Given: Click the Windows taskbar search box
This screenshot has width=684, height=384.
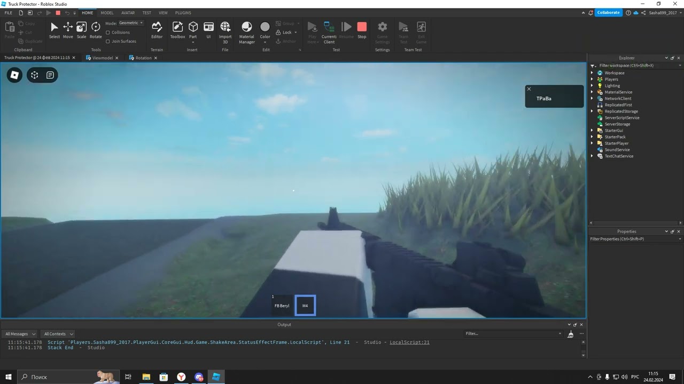Looking at the screenshot, I should (68, 377).
